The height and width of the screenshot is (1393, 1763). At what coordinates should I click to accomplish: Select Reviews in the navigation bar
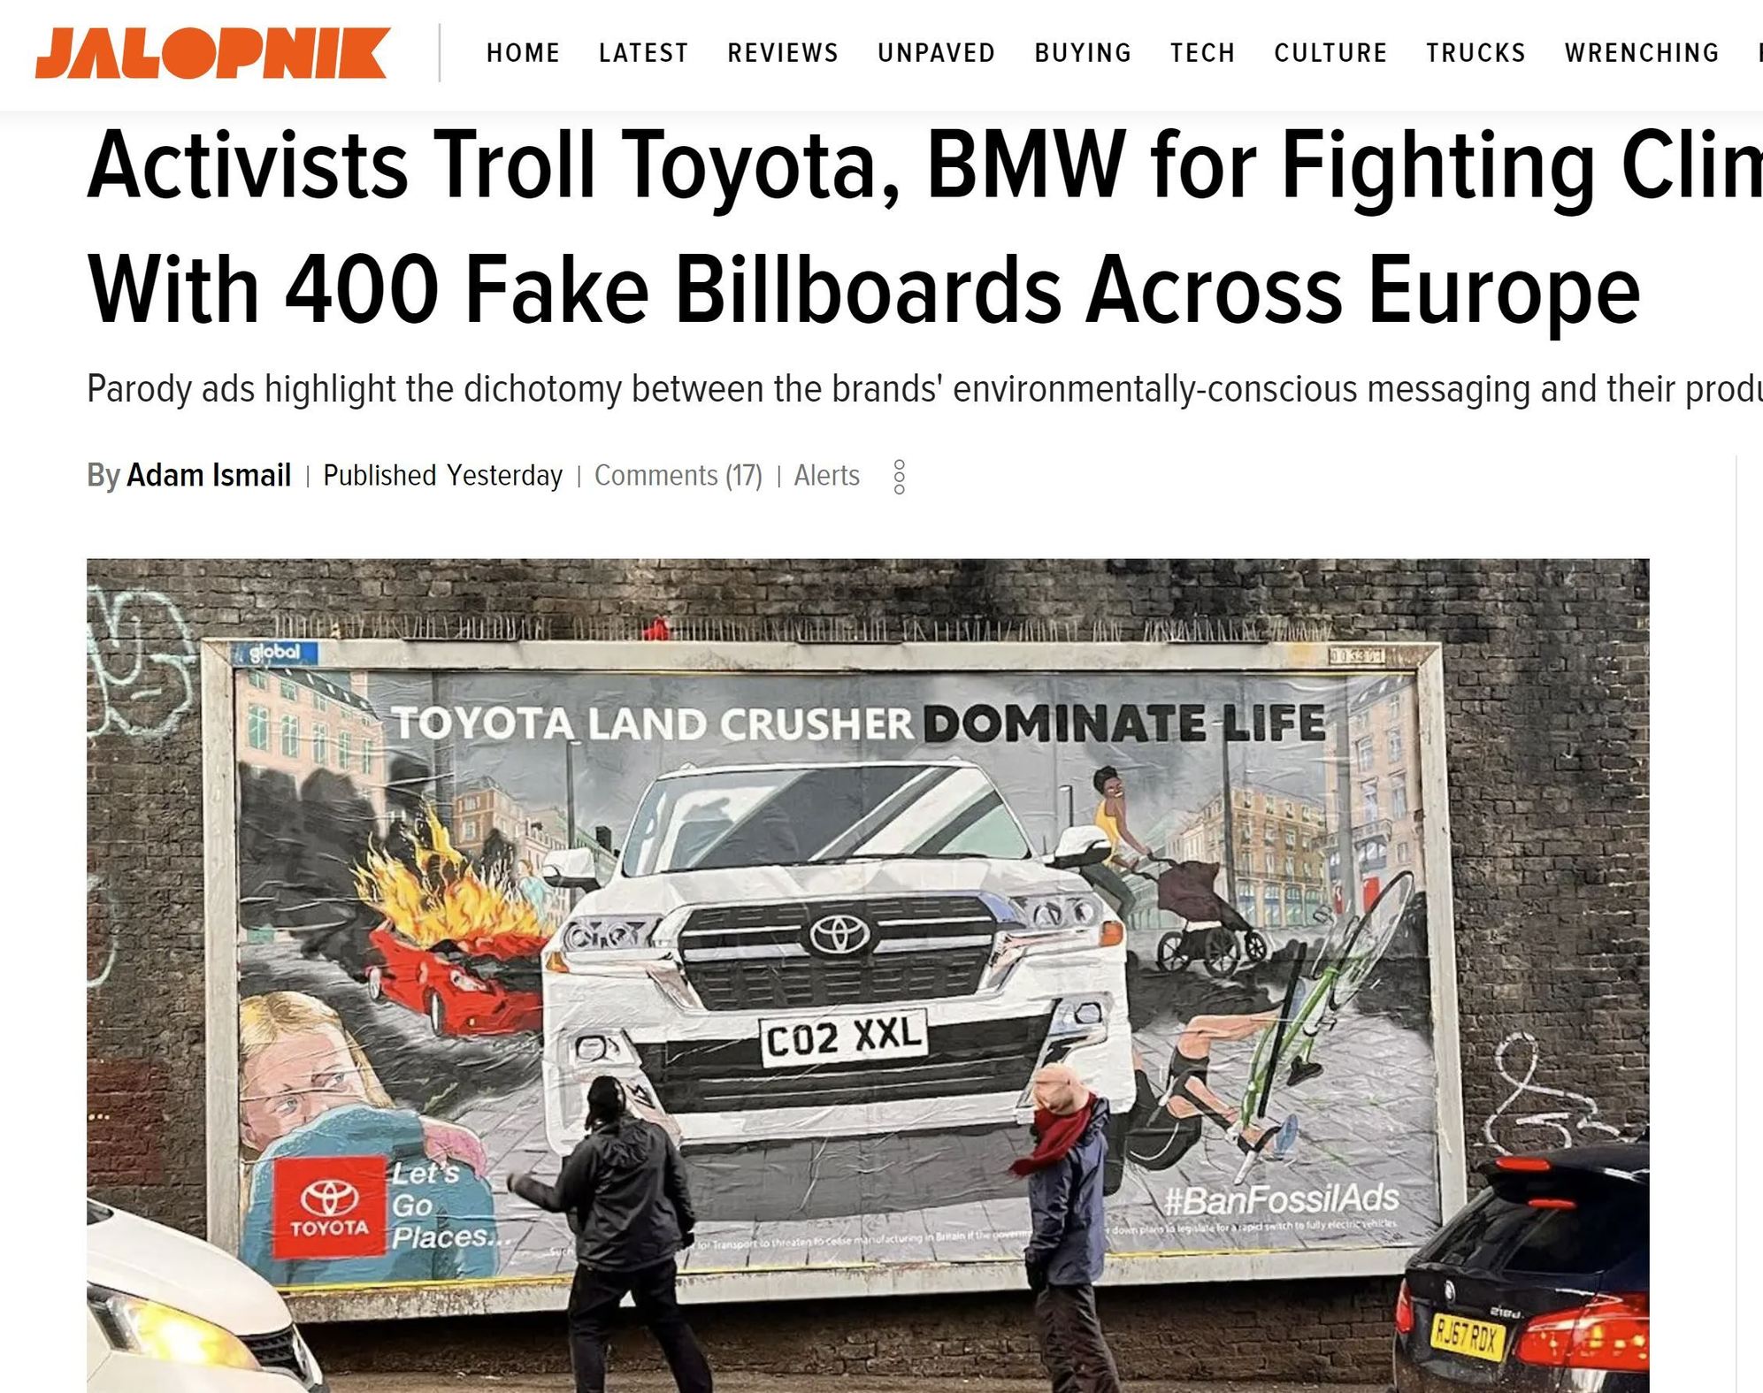coord(783,53)
